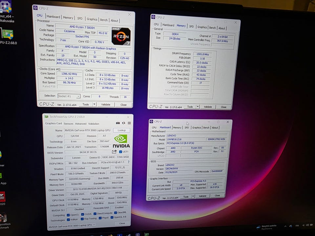Viewport: 315px width, 236px height.
Task: Open the About tab in CPU-Z Memory window
Action: pyautogui.click(x=222, y=28)
